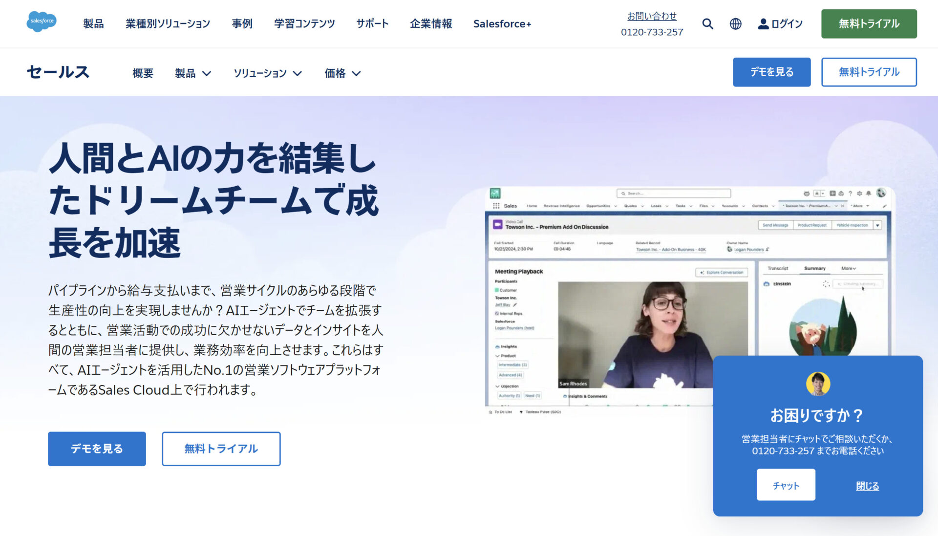Select the 事例 menu item
Image resolution: width=938 pixels, height=536 pixels.
coord(242,23)
